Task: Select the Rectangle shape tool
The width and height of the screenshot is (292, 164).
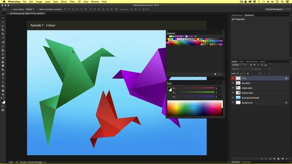Action: coord(3,86)
